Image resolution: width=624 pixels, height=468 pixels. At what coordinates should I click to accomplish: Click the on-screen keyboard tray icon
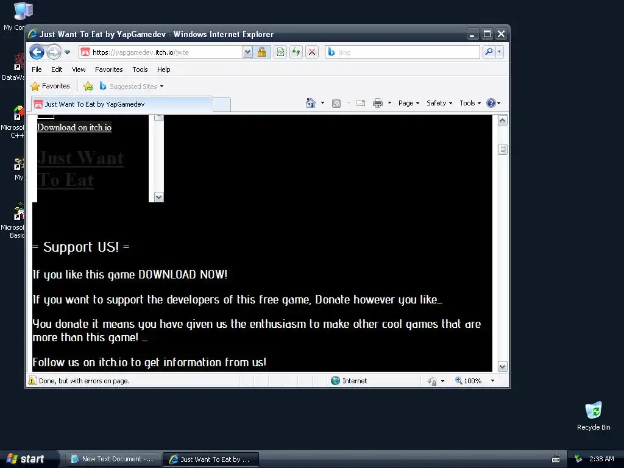pos(556,459)
